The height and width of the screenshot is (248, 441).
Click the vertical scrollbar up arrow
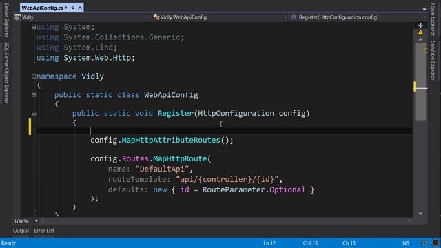[x=420, y=40]
